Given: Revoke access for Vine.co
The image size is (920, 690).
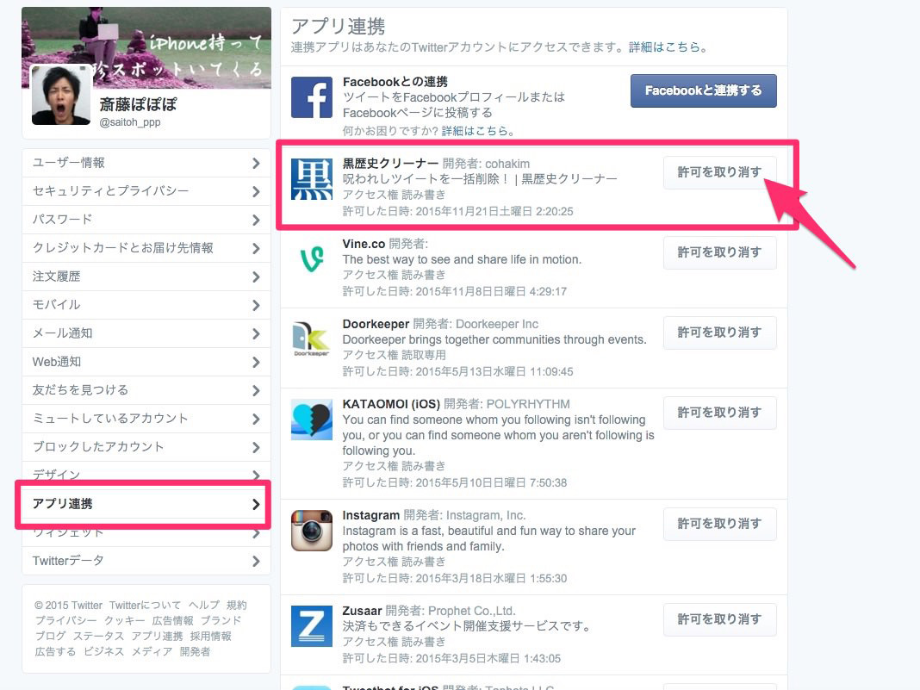Looking at the screenshot, I should [720, 252].
